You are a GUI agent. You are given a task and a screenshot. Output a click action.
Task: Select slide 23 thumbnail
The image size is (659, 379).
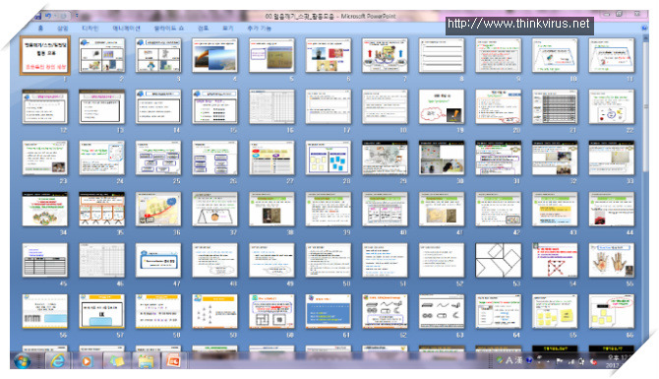tap(45, 158)
